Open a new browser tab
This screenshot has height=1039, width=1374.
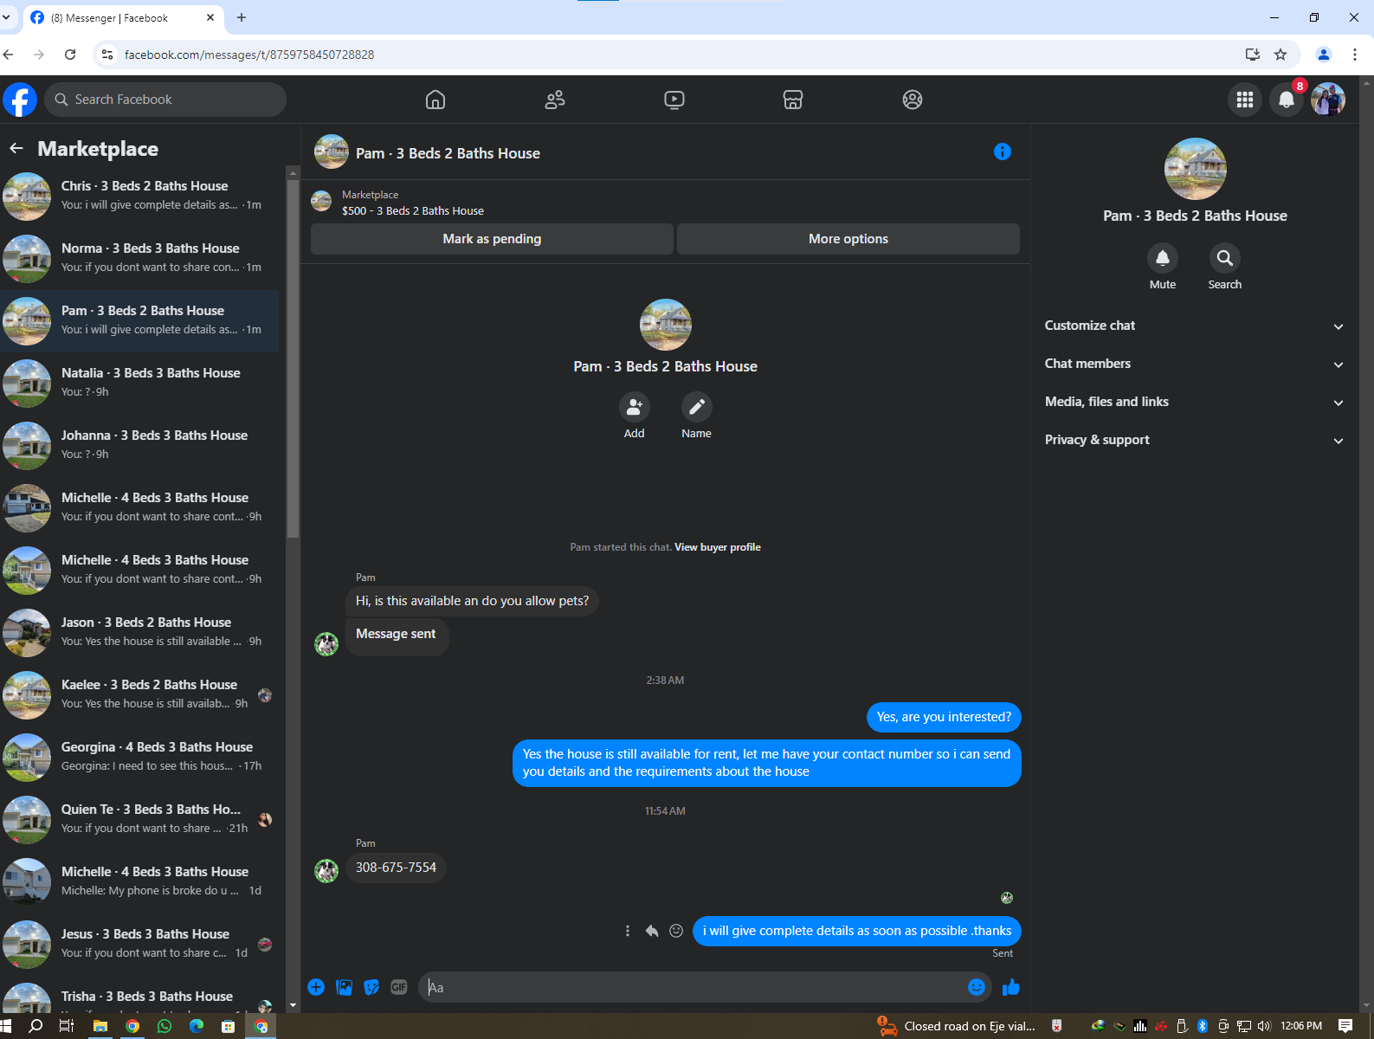click(242, 17)
